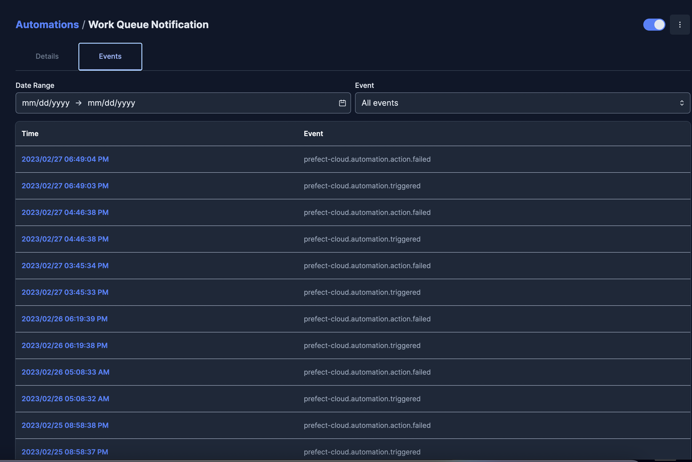The height and width of the screenshot is (462, 692).
Task: Enable the automation toggle switch
Action: click(654, 24)
